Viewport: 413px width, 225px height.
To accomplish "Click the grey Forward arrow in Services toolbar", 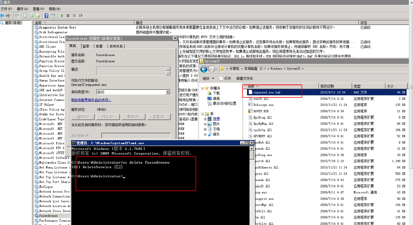I will coord(8,16).
